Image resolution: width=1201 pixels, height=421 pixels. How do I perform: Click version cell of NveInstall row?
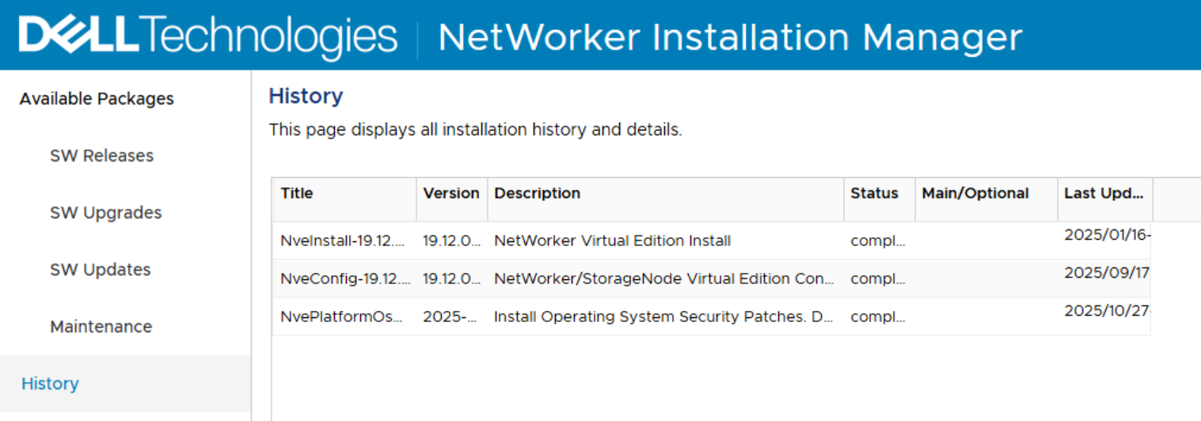[451, 241]
